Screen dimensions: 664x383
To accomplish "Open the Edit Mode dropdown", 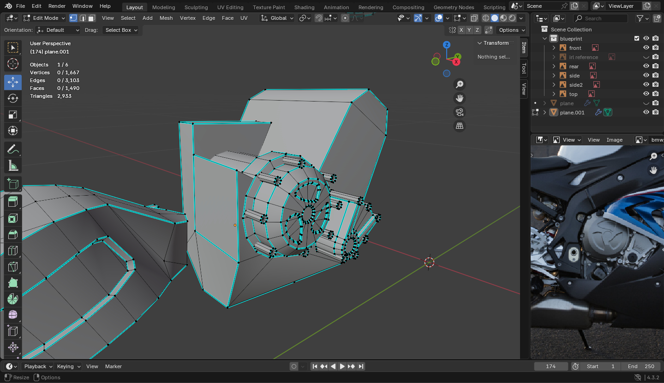I will coord(44,18).
